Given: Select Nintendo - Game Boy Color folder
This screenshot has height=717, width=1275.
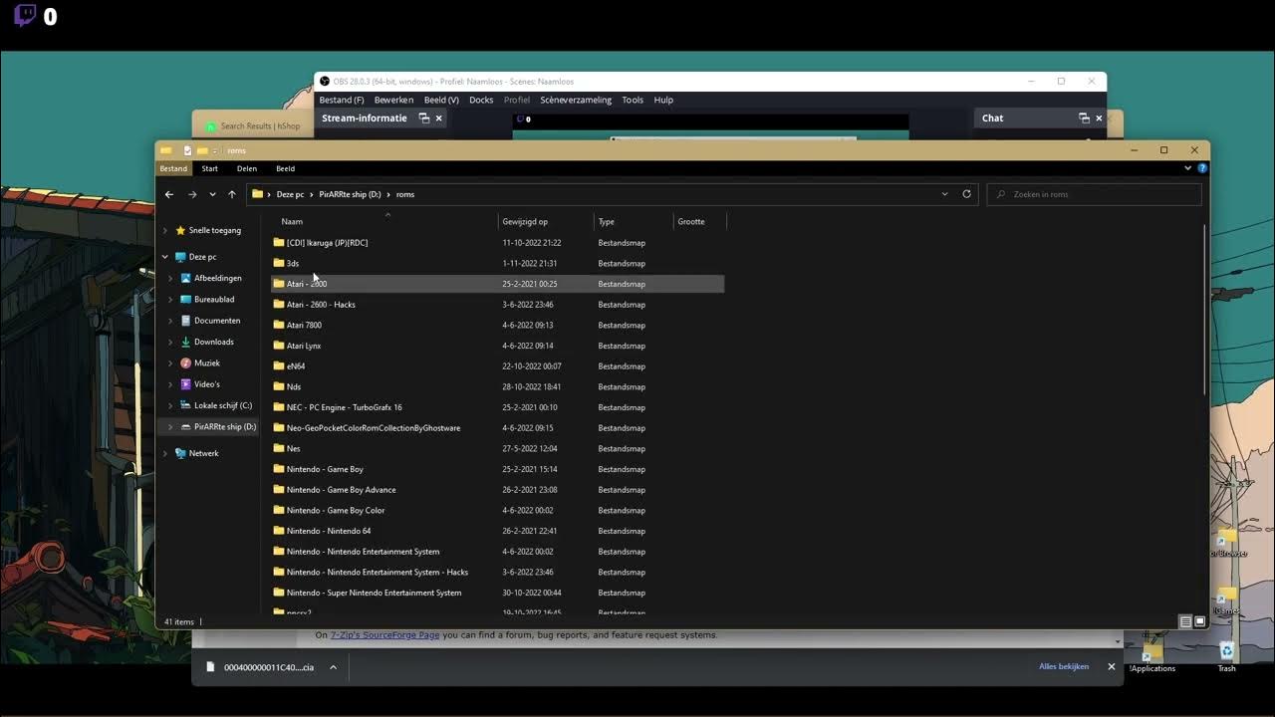Looking at the screenshot, I should click(x=336, y=510).
